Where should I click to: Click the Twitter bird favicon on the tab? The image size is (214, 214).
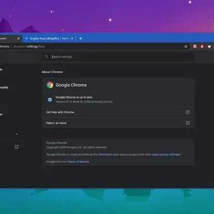click(26, 38)
